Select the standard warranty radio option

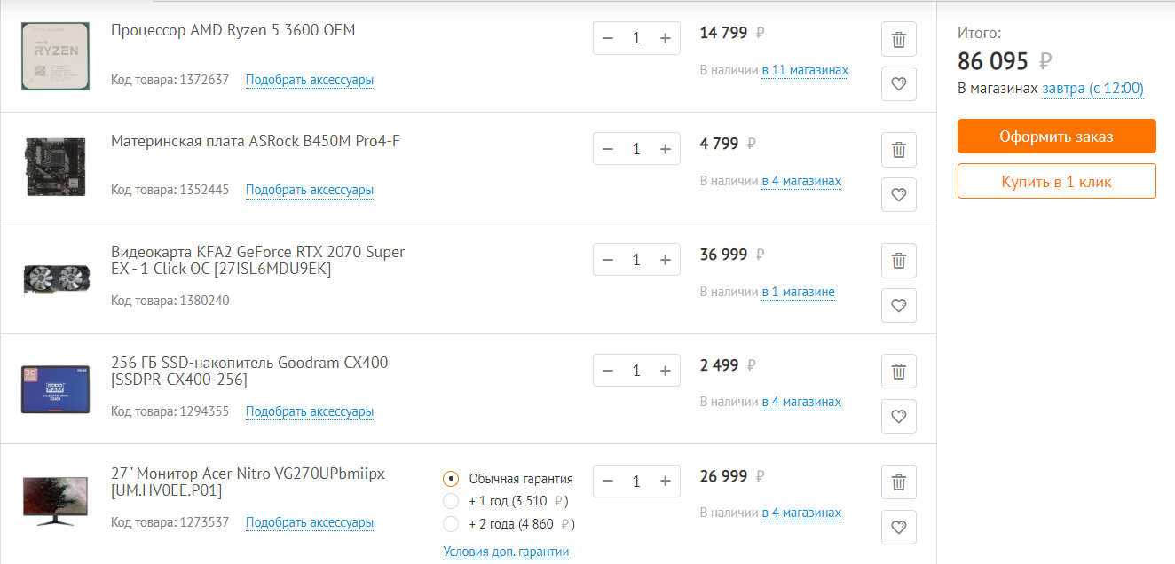click(452, 479)
